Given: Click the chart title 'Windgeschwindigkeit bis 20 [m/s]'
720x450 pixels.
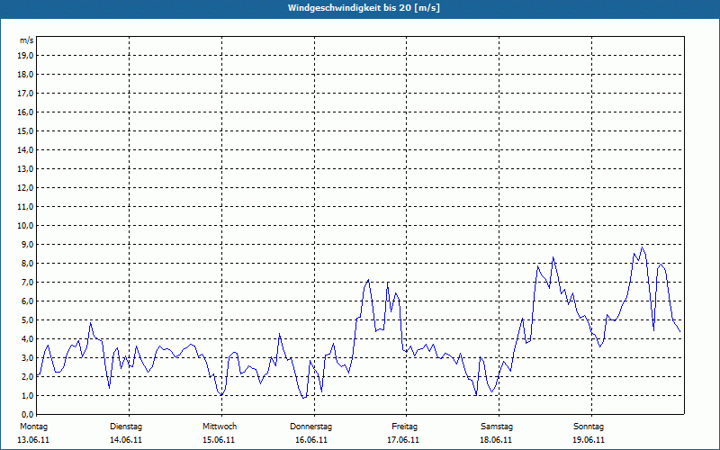Looking at the screenshot, I should (364, 8).
